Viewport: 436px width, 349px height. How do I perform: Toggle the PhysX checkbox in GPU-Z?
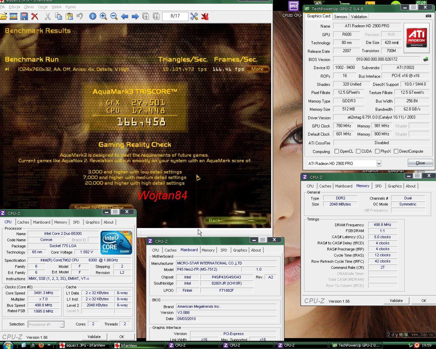pos(377,151)
